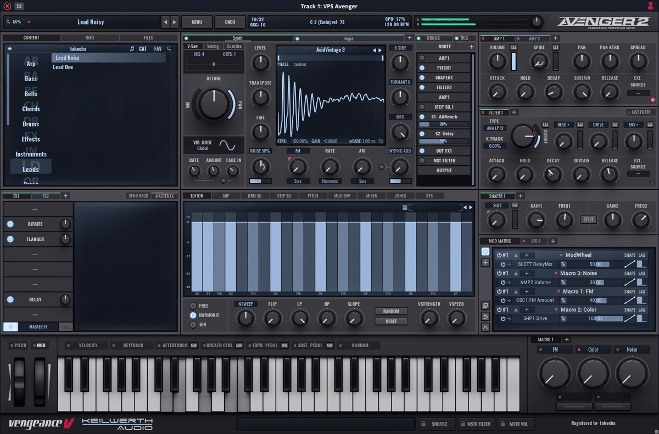
Task: Open the RESO+ filter parameter dropdown
Action: (565, 125)
